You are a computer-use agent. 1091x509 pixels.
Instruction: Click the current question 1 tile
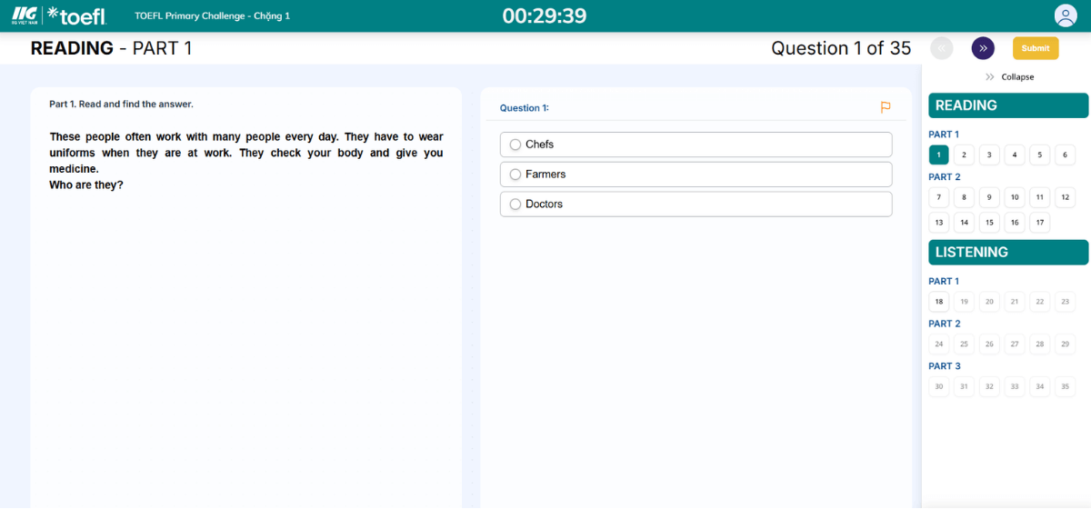[939, 155]
